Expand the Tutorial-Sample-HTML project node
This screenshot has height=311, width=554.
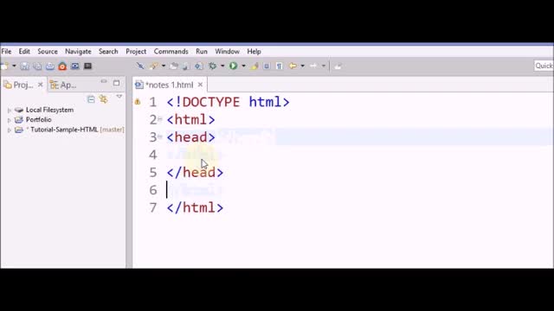tap(10, 130)
